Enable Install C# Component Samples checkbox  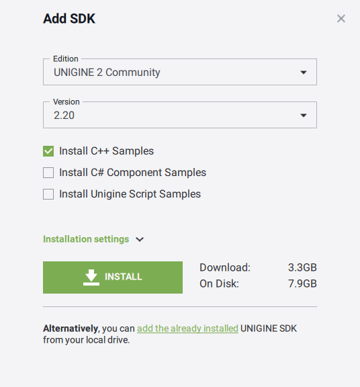[x=48, y=173]
